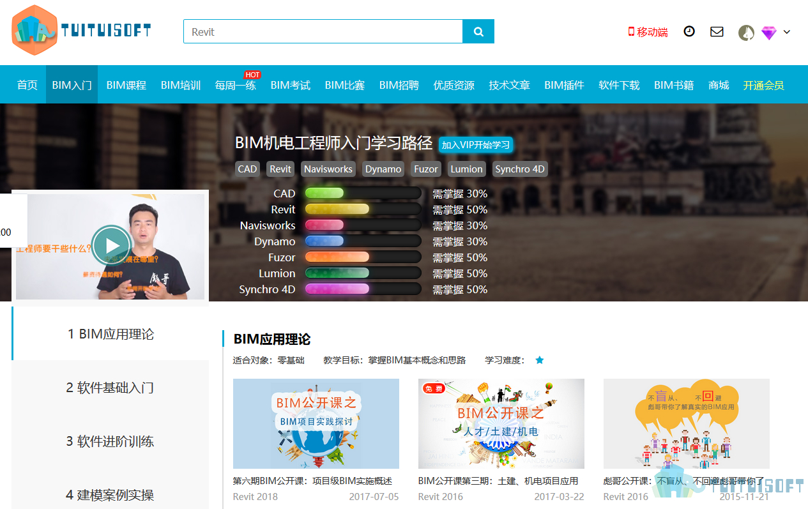Open 商城 navigation item
Viewport: 808px width, 509px height.
pyautogui.click(x=719, y=85)
